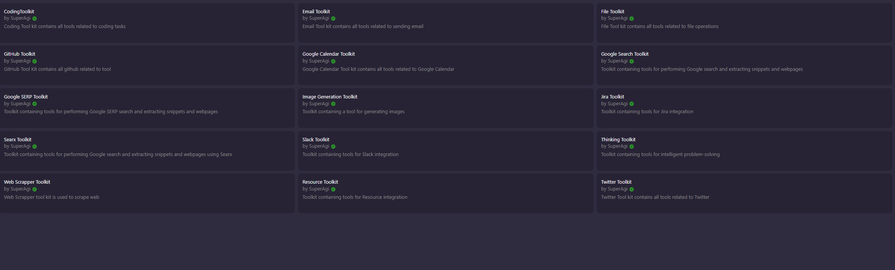Viewport: 895px width, 270px height.
Task: Click verified checkmark on Slack Toolkit card
Action: [333, 147]
